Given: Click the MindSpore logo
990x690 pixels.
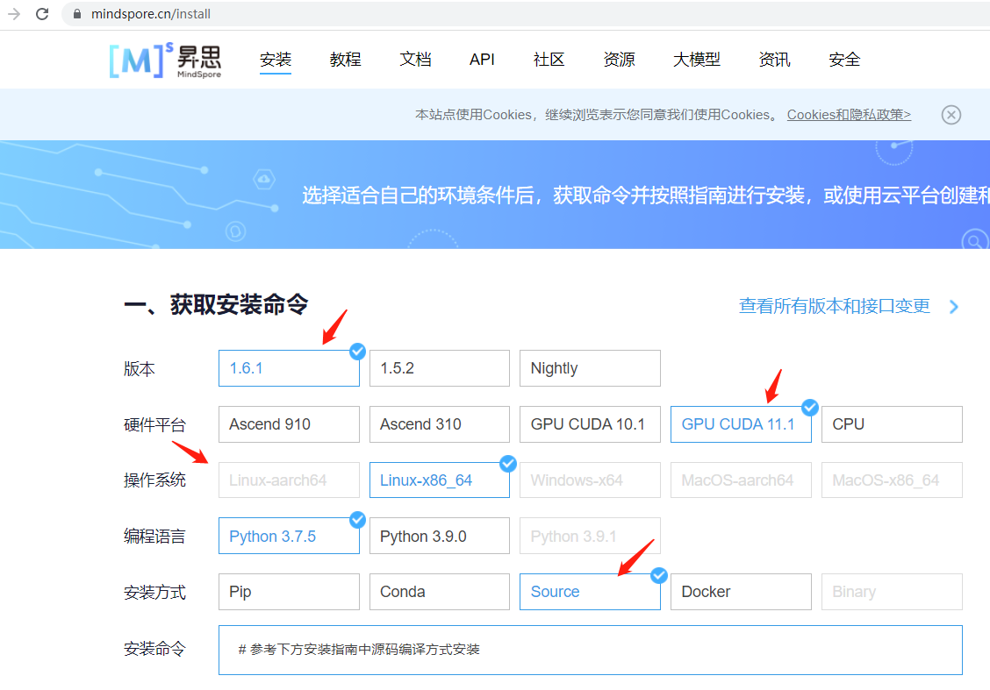Looking at the screenshot, I should point(166,60).
